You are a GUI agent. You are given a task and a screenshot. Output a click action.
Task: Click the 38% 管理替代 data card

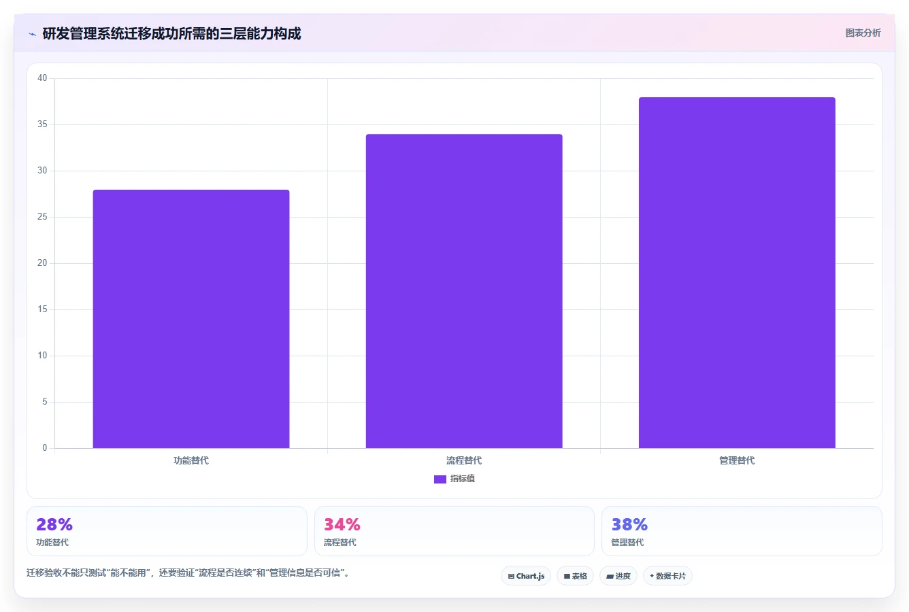(x=742, y=531)
